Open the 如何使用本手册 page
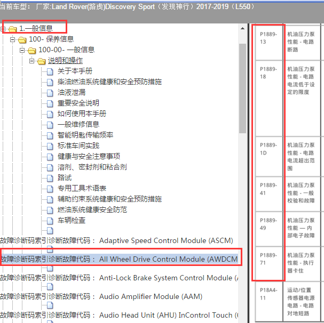Image resolution: width=324 pixels, height=323 pixels. pos(82,114)
